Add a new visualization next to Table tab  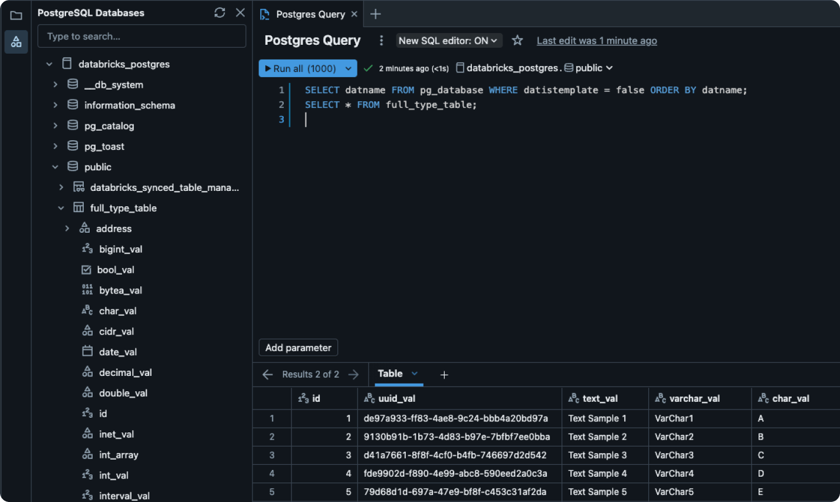[x=444, y=375]
